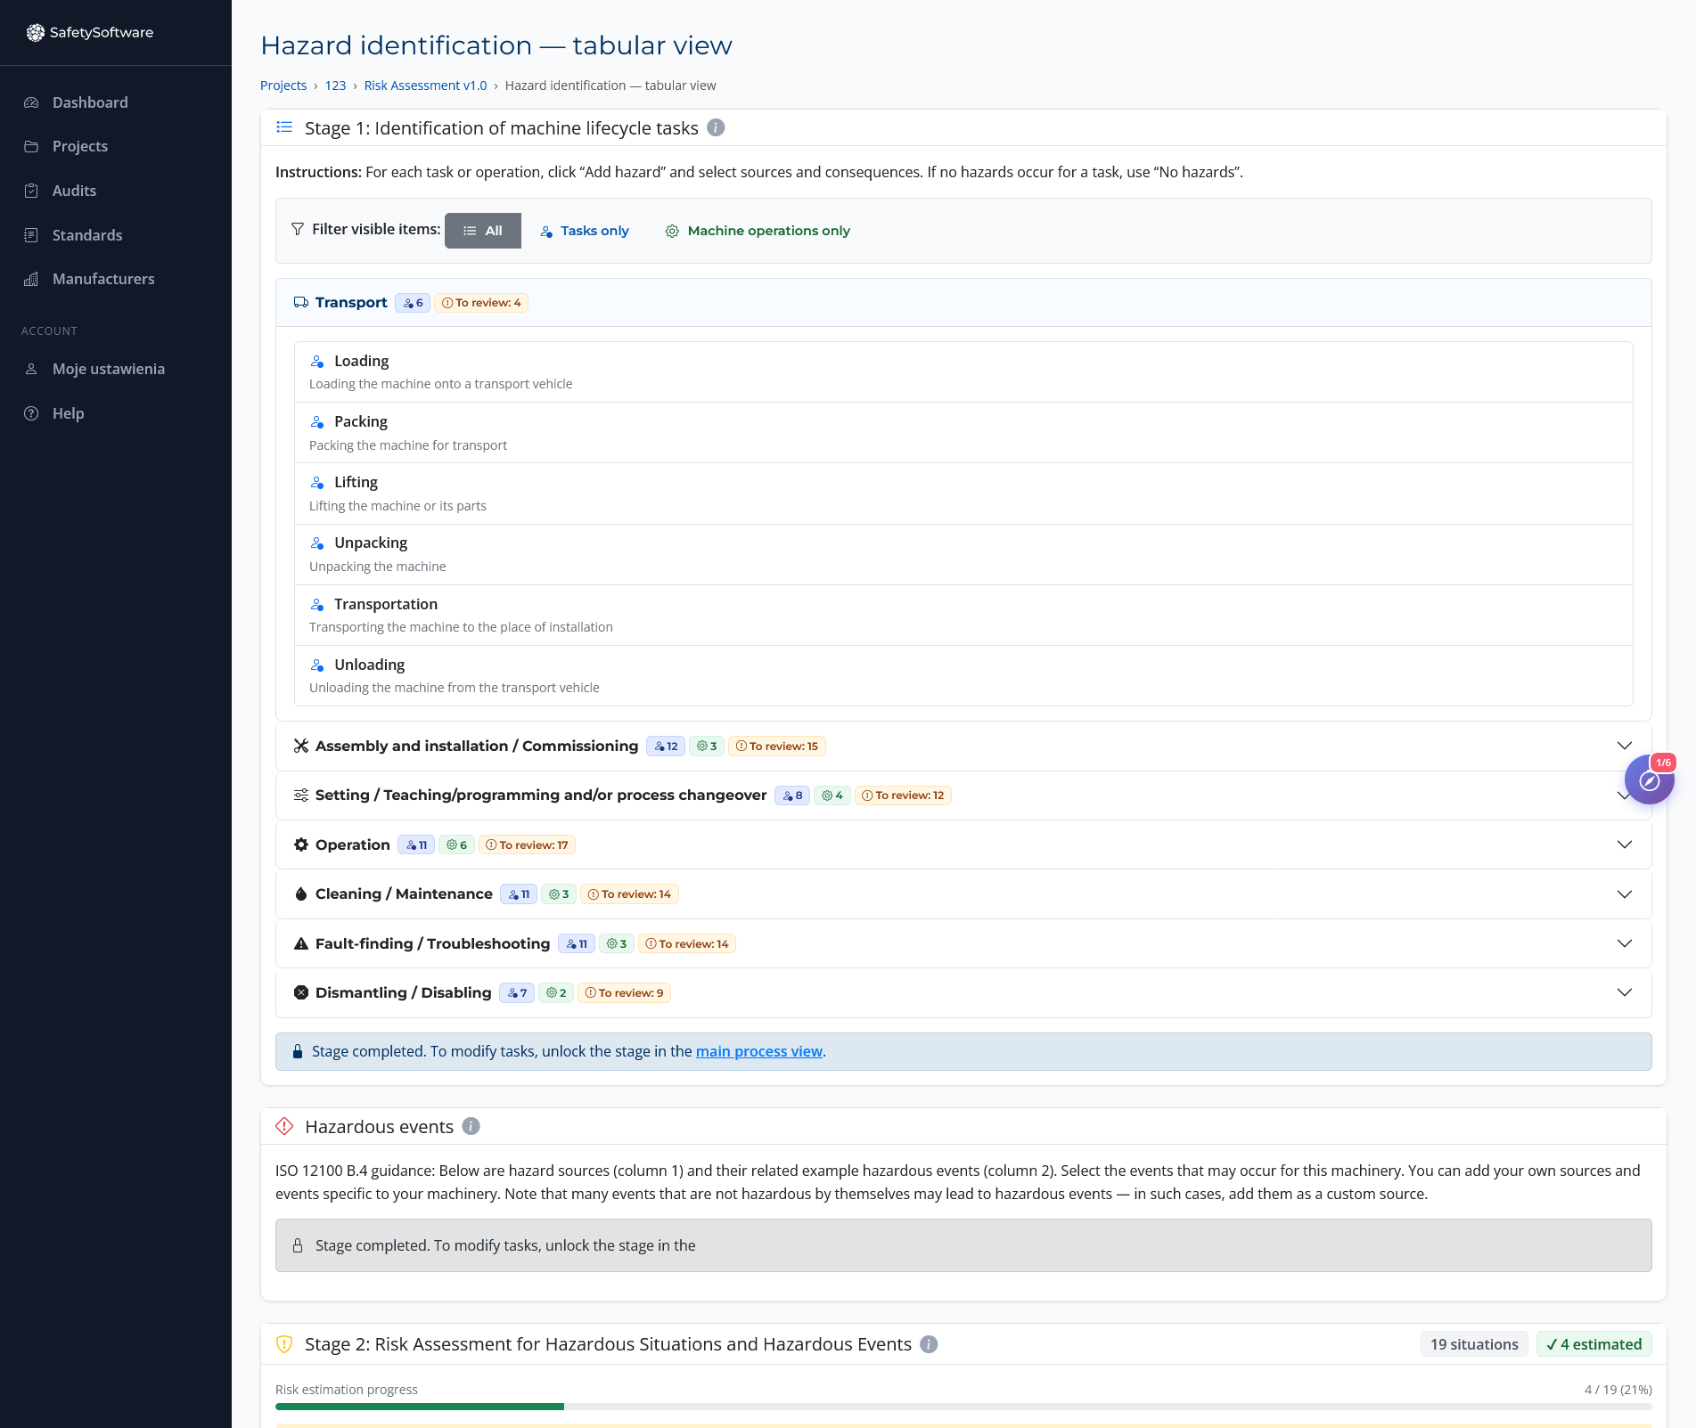Expand the Operation section chevron
The width and height of the screenshot is (1696, 1428).
click(x=1624, y=845)
